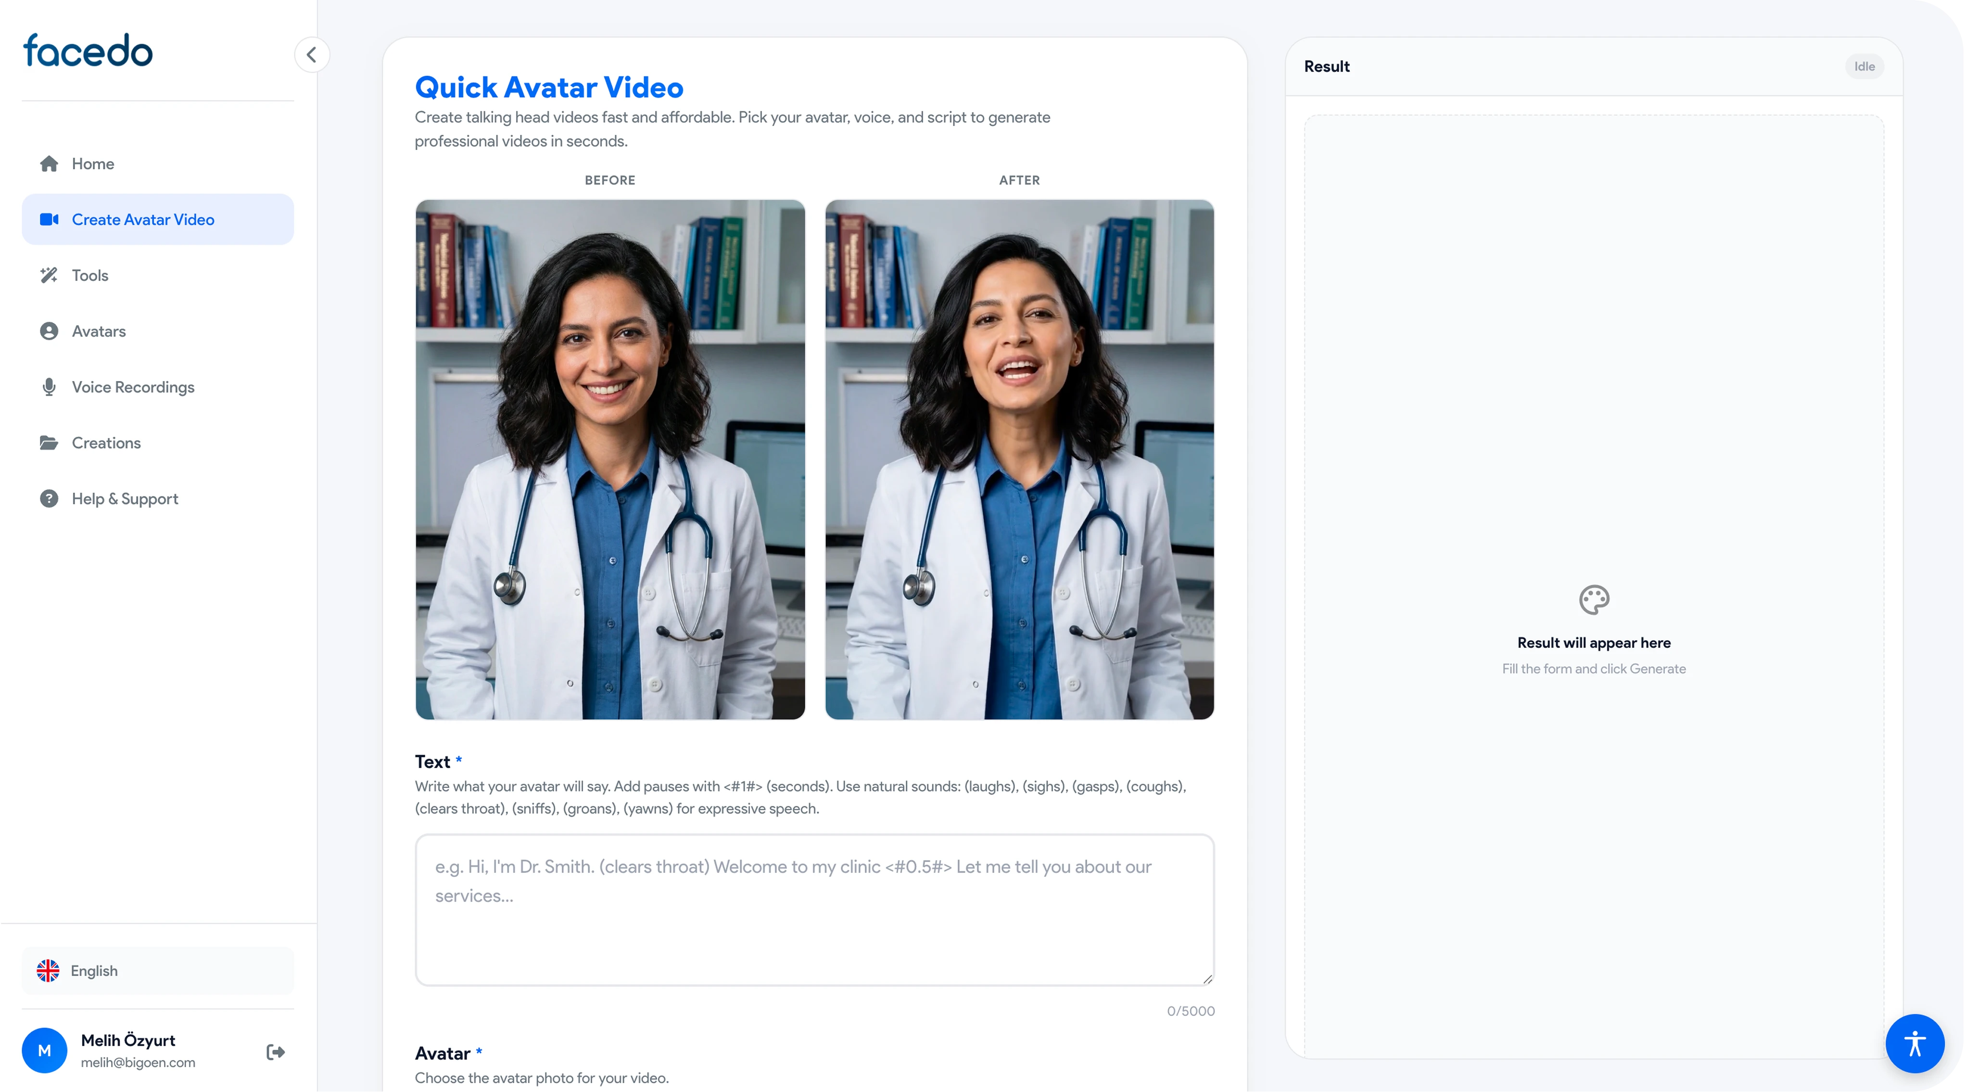The image size is (1965, 1092).
Task: Click the Voice Recordings microphone icon
Action: coord(49,387)
